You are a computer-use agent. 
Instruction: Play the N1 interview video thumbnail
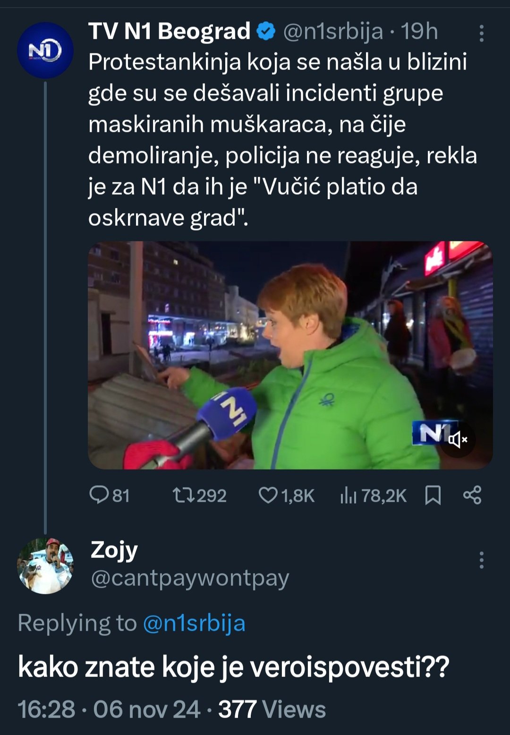click(290, 355)
